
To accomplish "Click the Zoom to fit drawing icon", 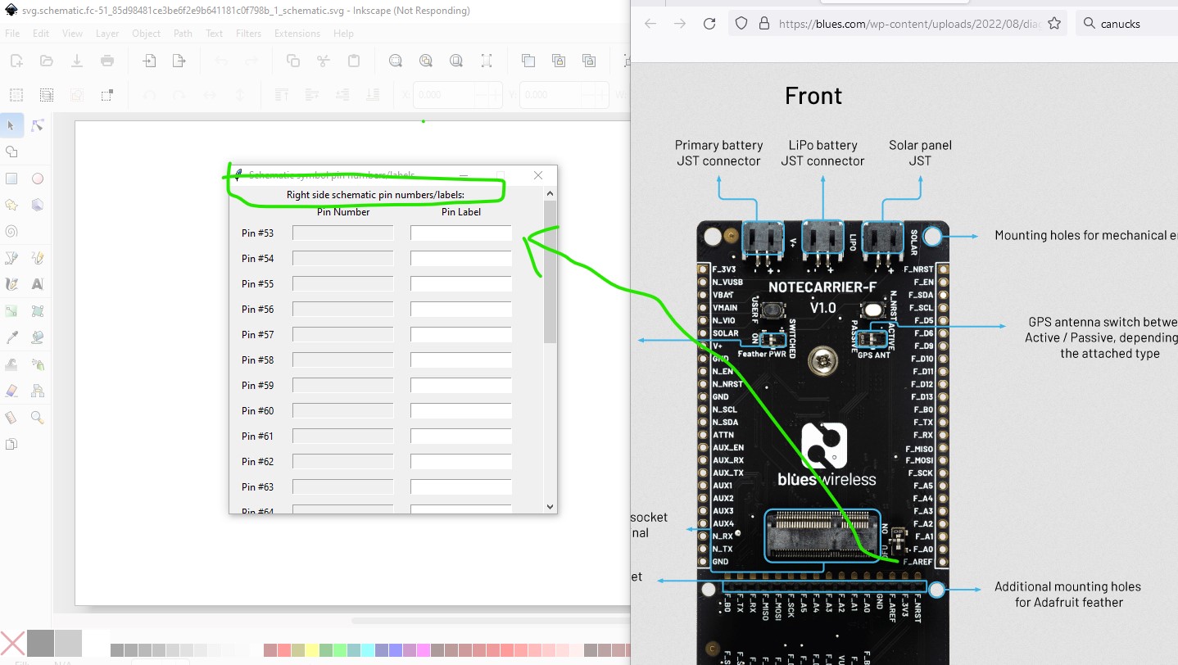I will click(426, 61).
